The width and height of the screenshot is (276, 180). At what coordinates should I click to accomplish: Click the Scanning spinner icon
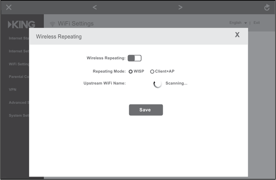click(x=157, y=84)
